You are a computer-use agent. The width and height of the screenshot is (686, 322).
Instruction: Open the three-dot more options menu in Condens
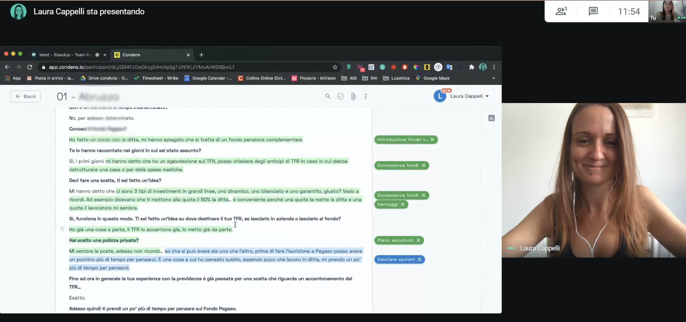[365, 96]
